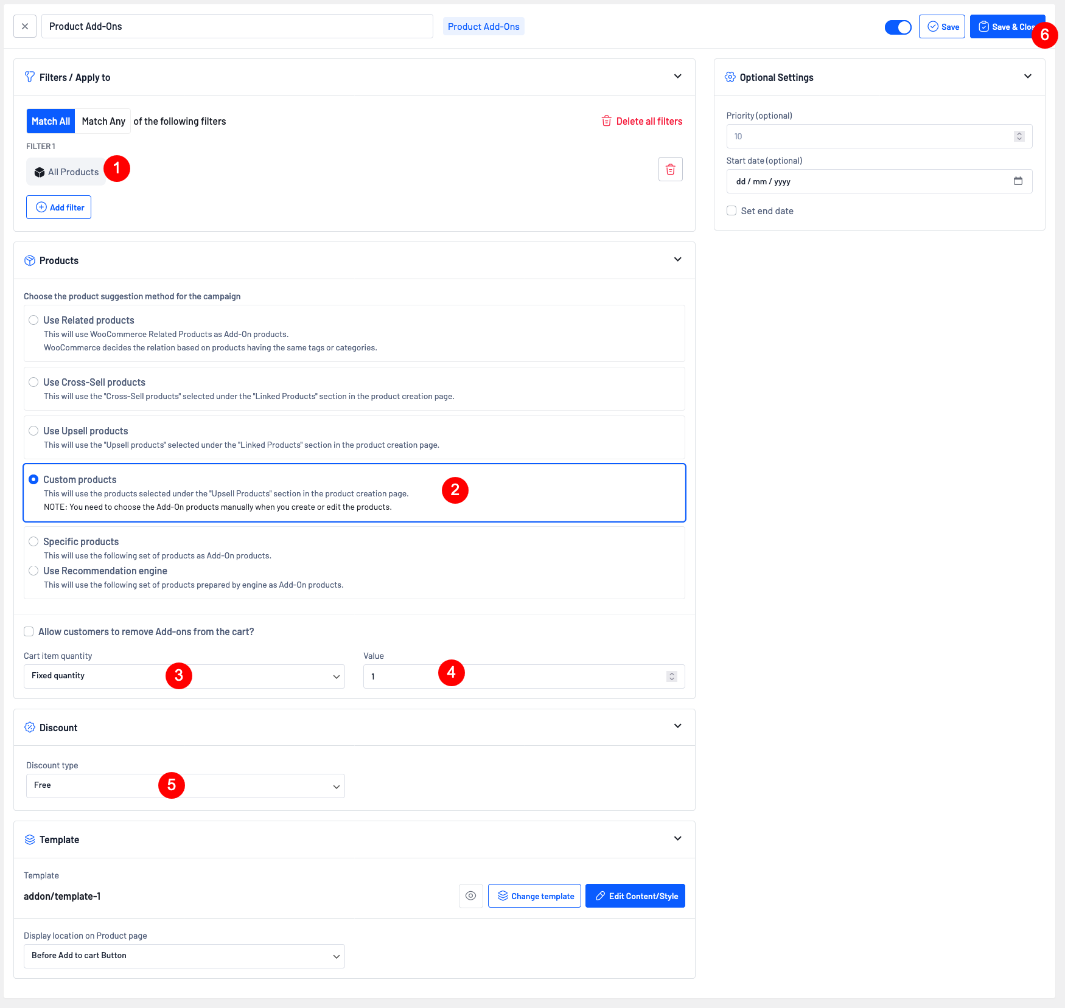Viewport: 1065px width, 1008px height.
Task: Click the campaign title input field
Action: (x=237, y=27)
